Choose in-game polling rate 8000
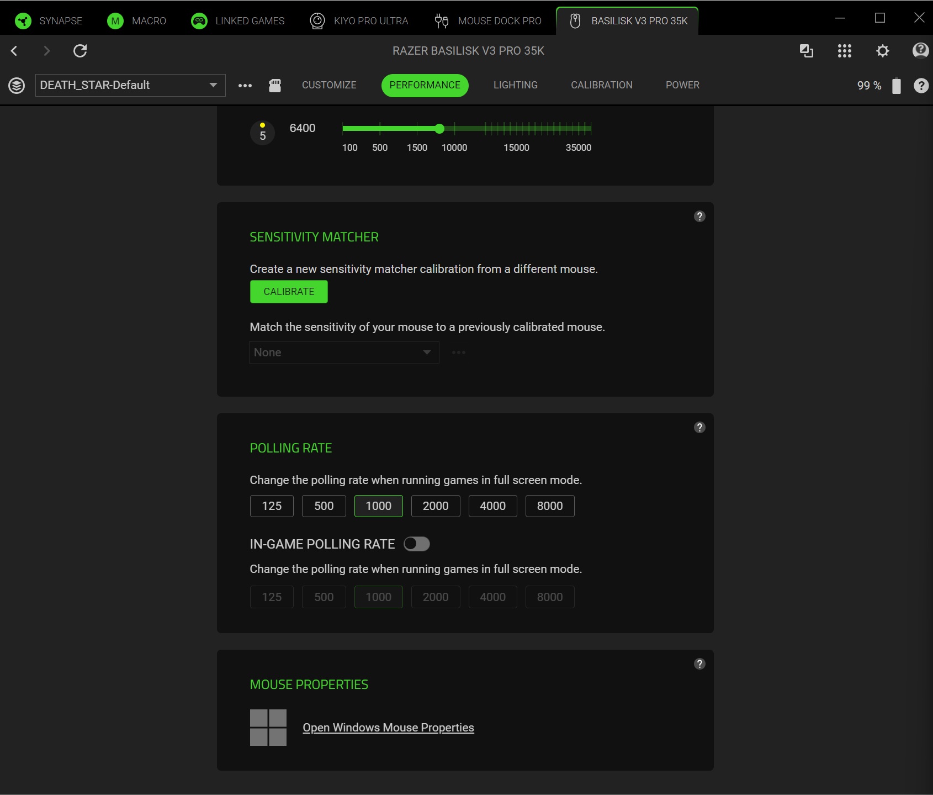The height and width of the screenshot is (795, 933). coord(550,597)
